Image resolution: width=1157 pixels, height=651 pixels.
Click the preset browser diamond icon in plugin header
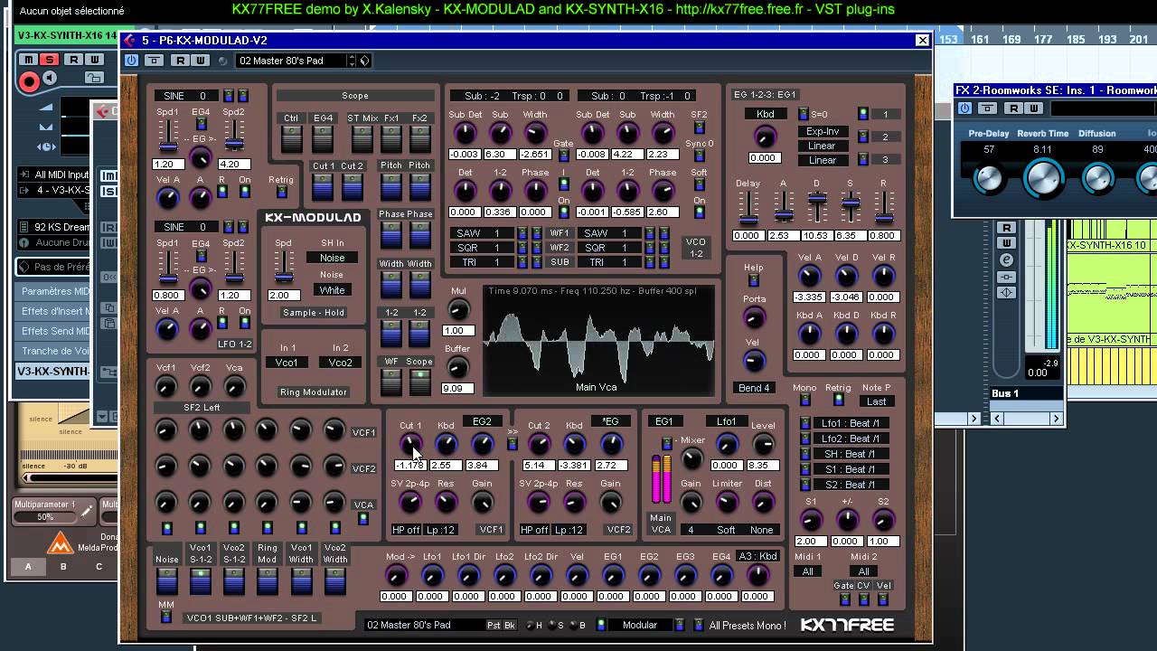click(x=364, y=61)
